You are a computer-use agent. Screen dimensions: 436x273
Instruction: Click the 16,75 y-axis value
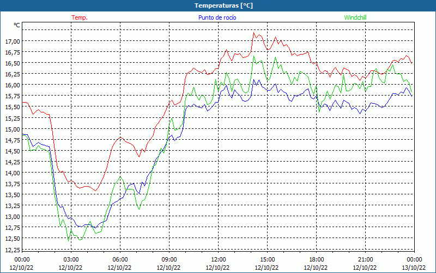pos(13,52)
